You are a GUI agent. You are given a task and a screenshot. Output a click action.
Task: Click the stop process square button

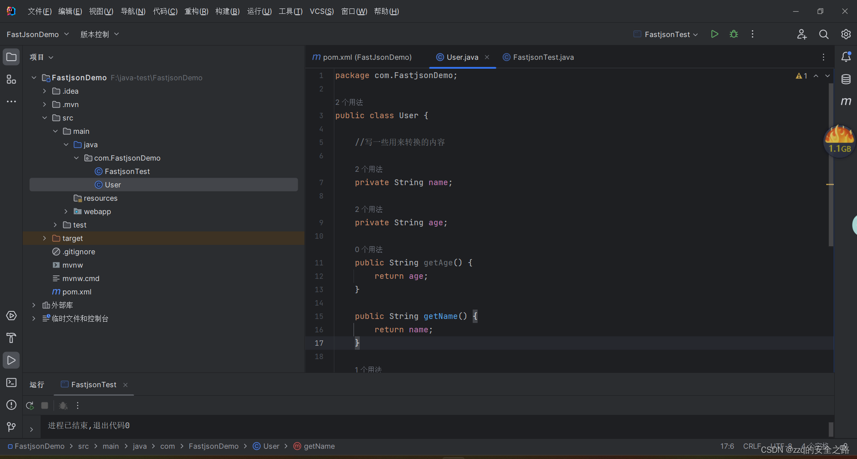[x=45, y=405]
